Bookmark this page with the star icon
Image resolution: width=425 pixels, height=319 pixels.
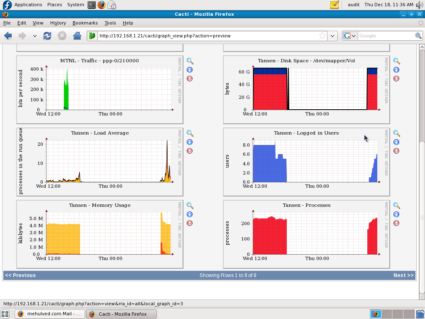(x=322, y=36)
